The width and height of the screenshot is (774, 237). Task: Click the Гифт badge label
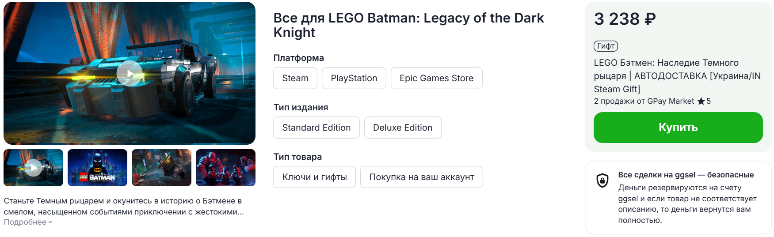tap(606, 46)
